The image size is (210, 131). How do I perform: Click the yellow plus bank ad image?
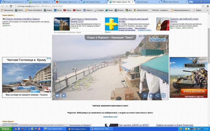click(x=111, y=24)
